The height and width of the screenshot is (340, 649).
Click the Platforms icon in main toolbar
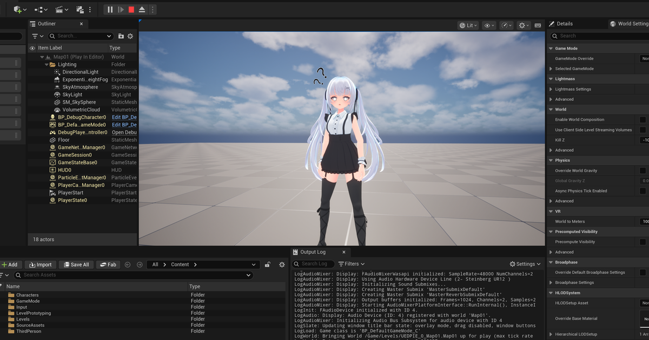[80, 9]
